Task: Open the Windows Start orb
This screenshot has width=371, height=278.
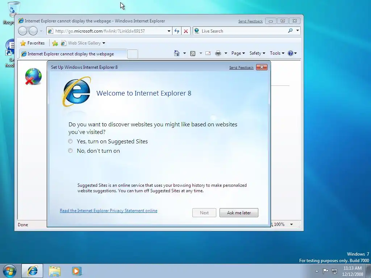Action: point(9,271)
